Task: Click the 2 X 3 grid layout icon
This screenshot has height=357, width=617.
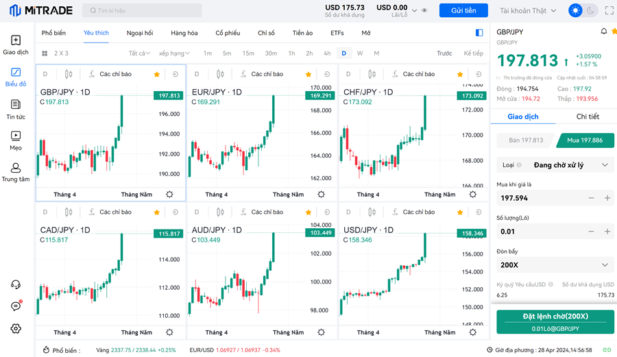Action: (x=45, y=53)
